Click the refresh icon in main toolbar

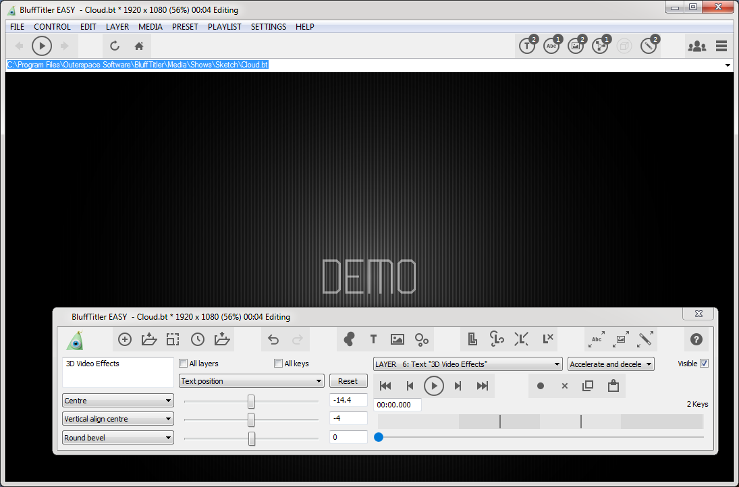pyautogui.click(x=115, y=46)
